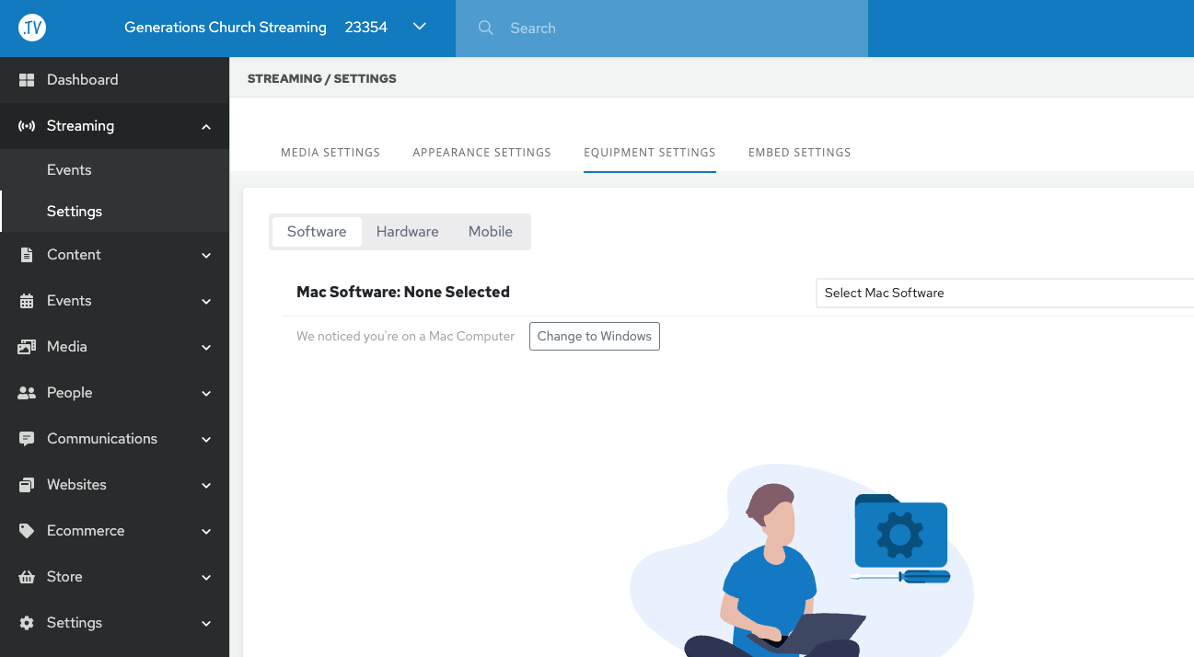
Task: Select the Software equipment option
Action: click(317, 232)
